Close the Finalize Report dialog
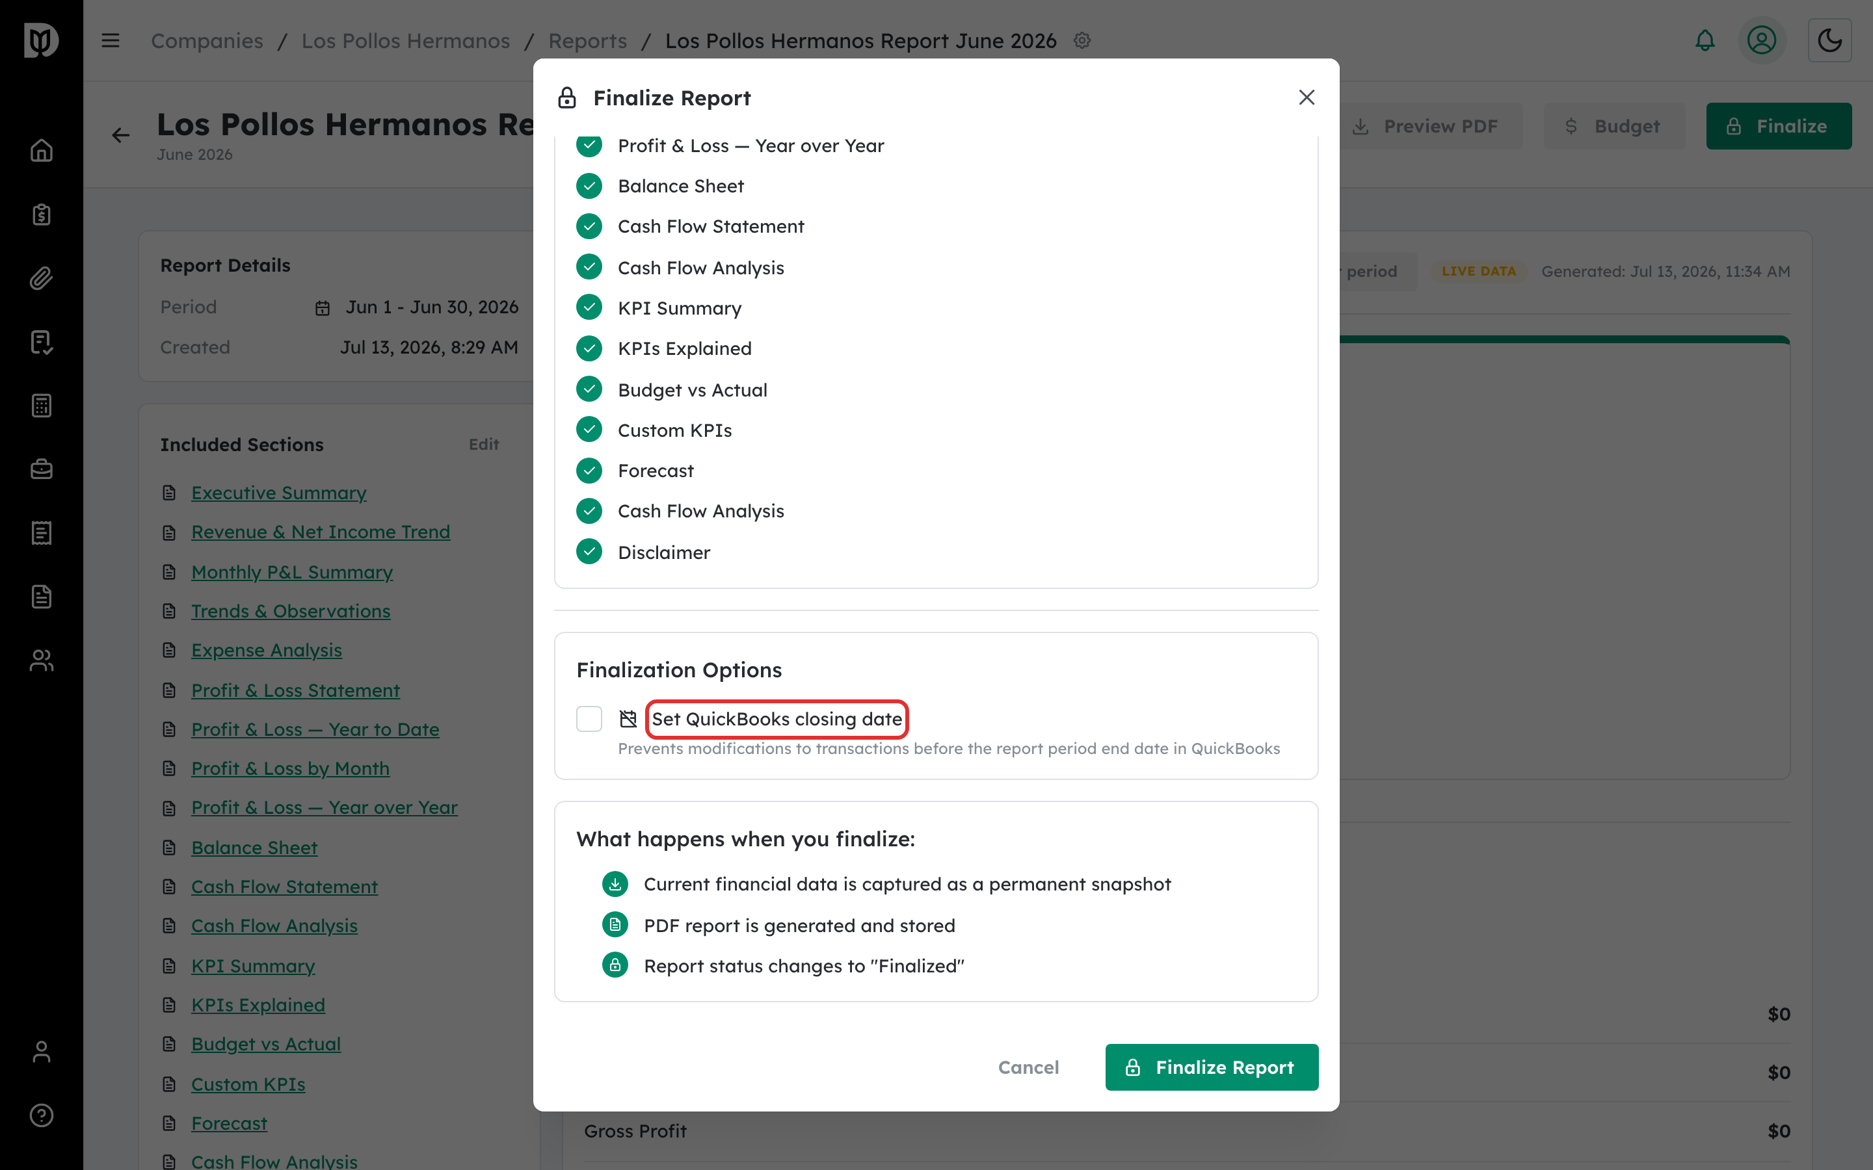1873x1170 pixels. tap(1307, 97)
